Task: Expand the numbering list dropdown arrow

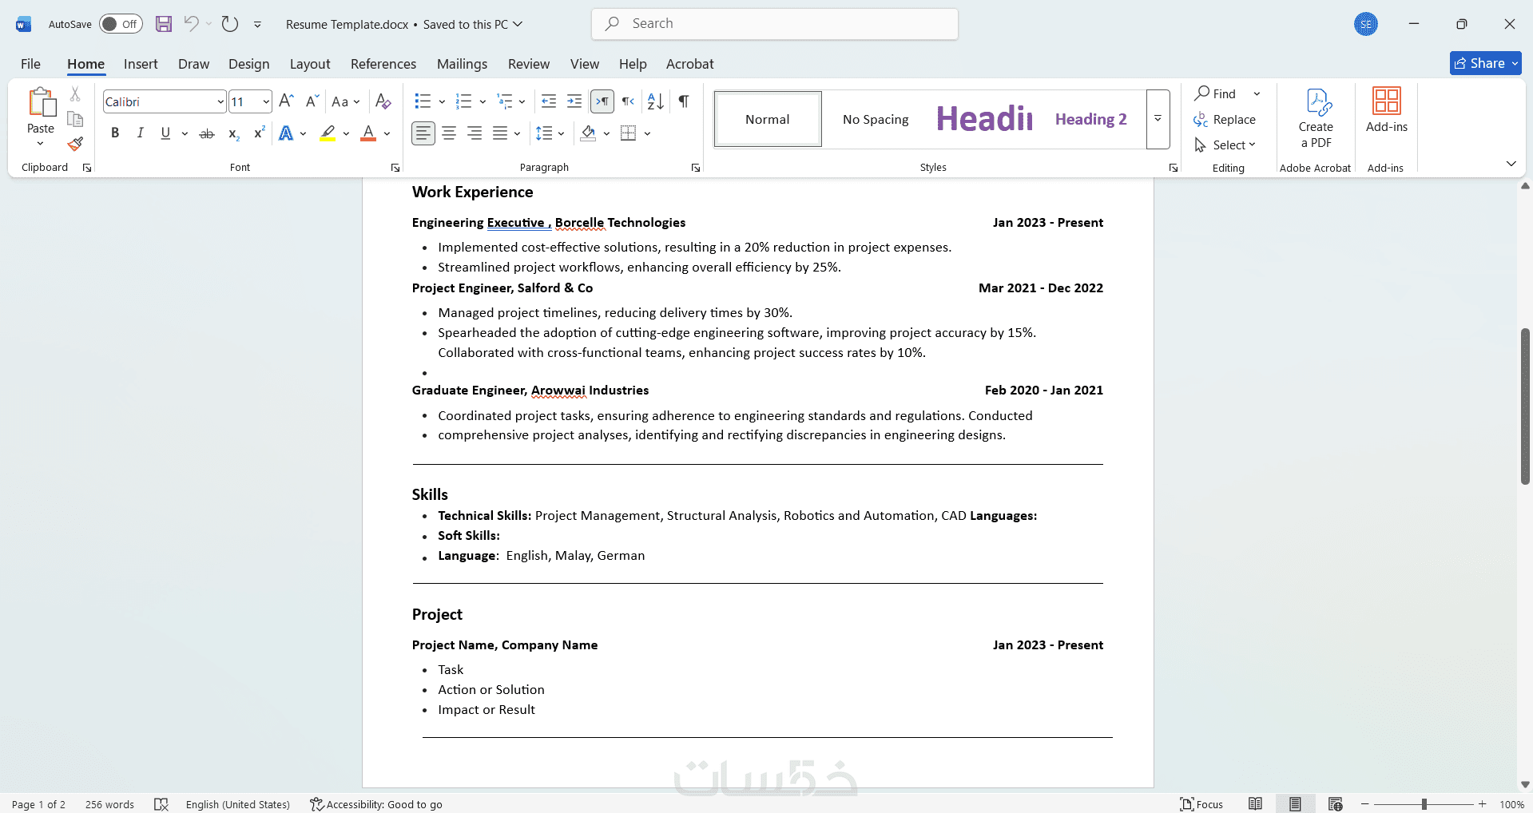Action: 483,101
